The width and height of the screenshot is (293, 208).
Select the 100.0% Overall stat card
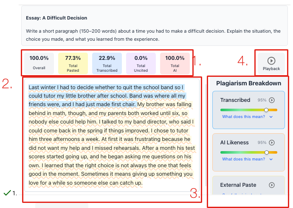[39, 64]
